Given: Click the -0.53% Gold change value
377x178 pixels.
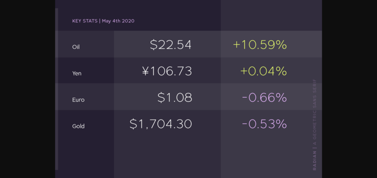Looking at the screenshot, I should [x=264, y=124].
